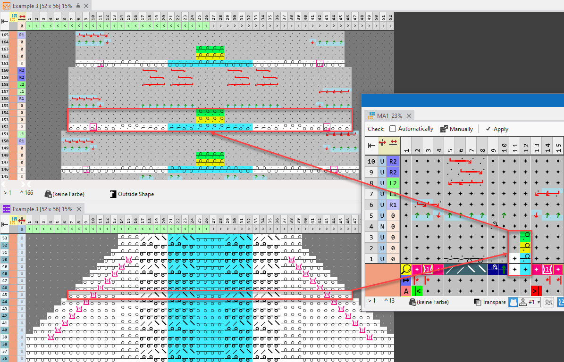Screen dimensions: 564x362
Task: Enable the Automatically check checkbox
Action: point(393,129)
